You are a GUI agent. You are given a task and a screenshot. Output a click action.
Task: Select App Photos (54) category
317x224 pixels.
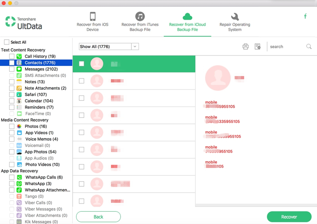[x=41, y=152]
